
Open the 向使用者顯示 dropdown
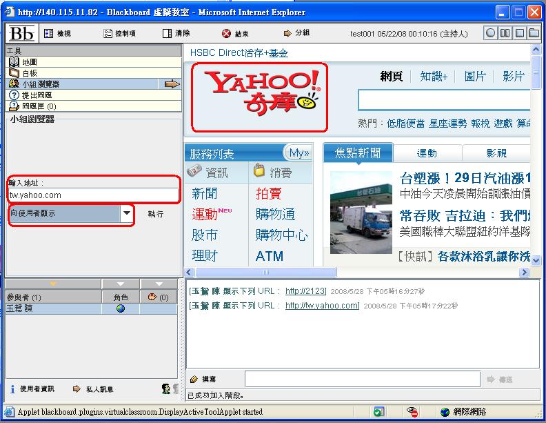[126, 214]
